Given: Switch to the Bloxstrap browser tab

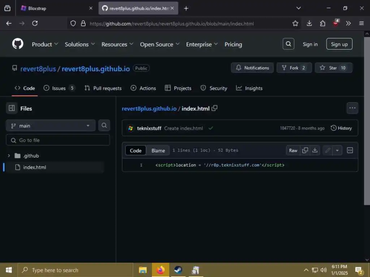Looking at the screenshot, I should pos(56,9).
